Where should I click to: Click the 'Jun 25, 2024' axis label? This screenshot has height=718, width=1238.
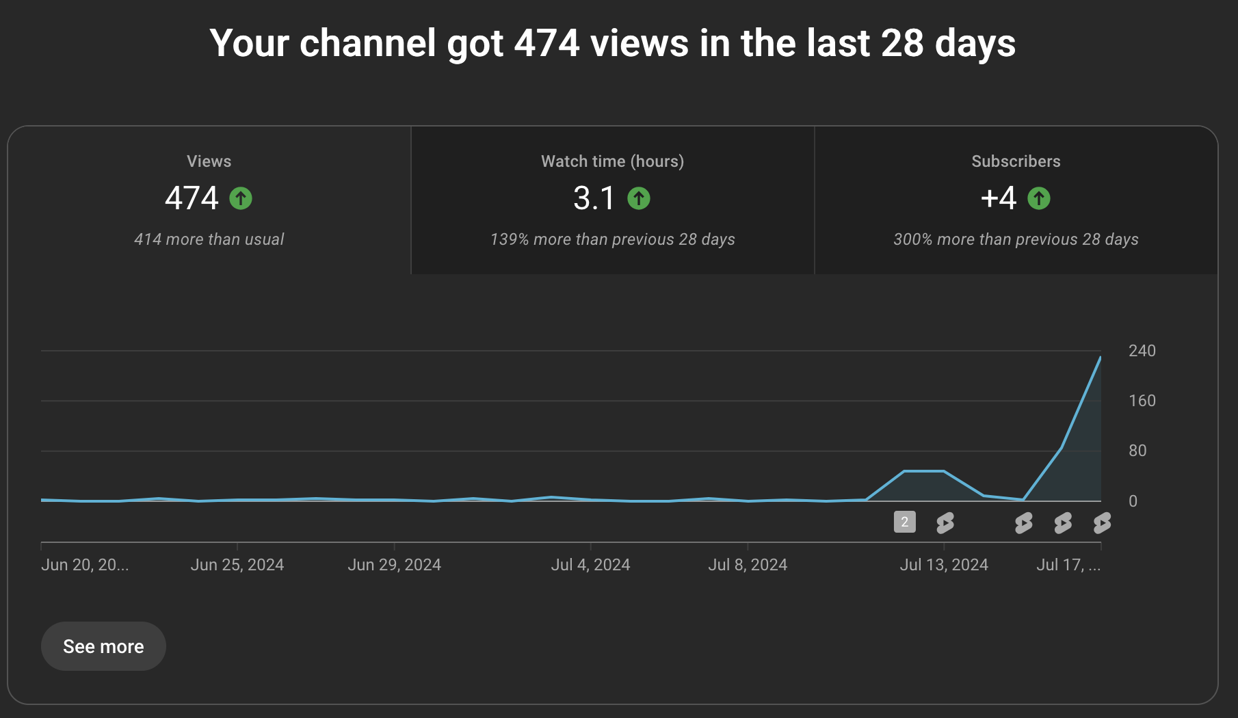click(x=237, y=565)
